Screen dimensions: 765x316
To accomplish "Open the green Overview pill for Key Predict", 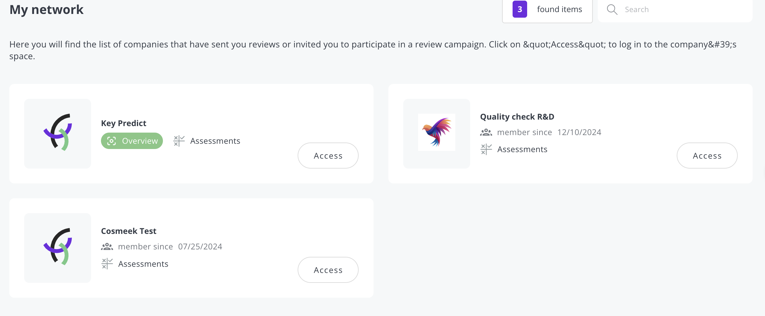I will click(x=132, y=141).
